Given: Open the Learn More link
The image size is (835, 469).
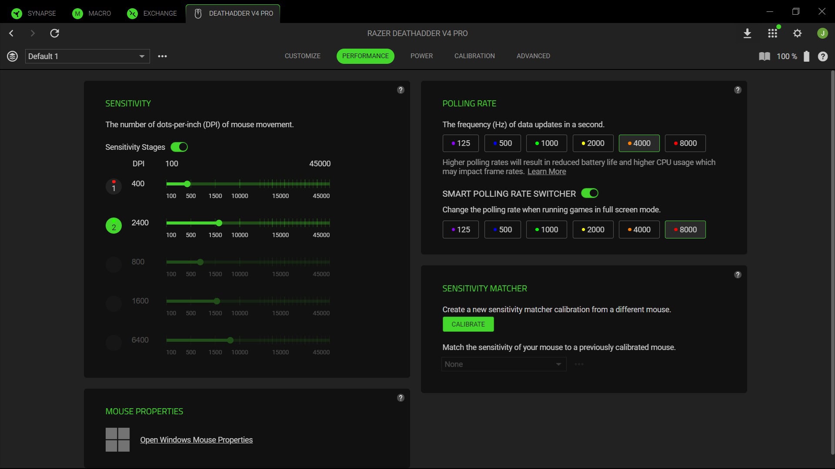Looking at the screenshot, I should (547, 172).
